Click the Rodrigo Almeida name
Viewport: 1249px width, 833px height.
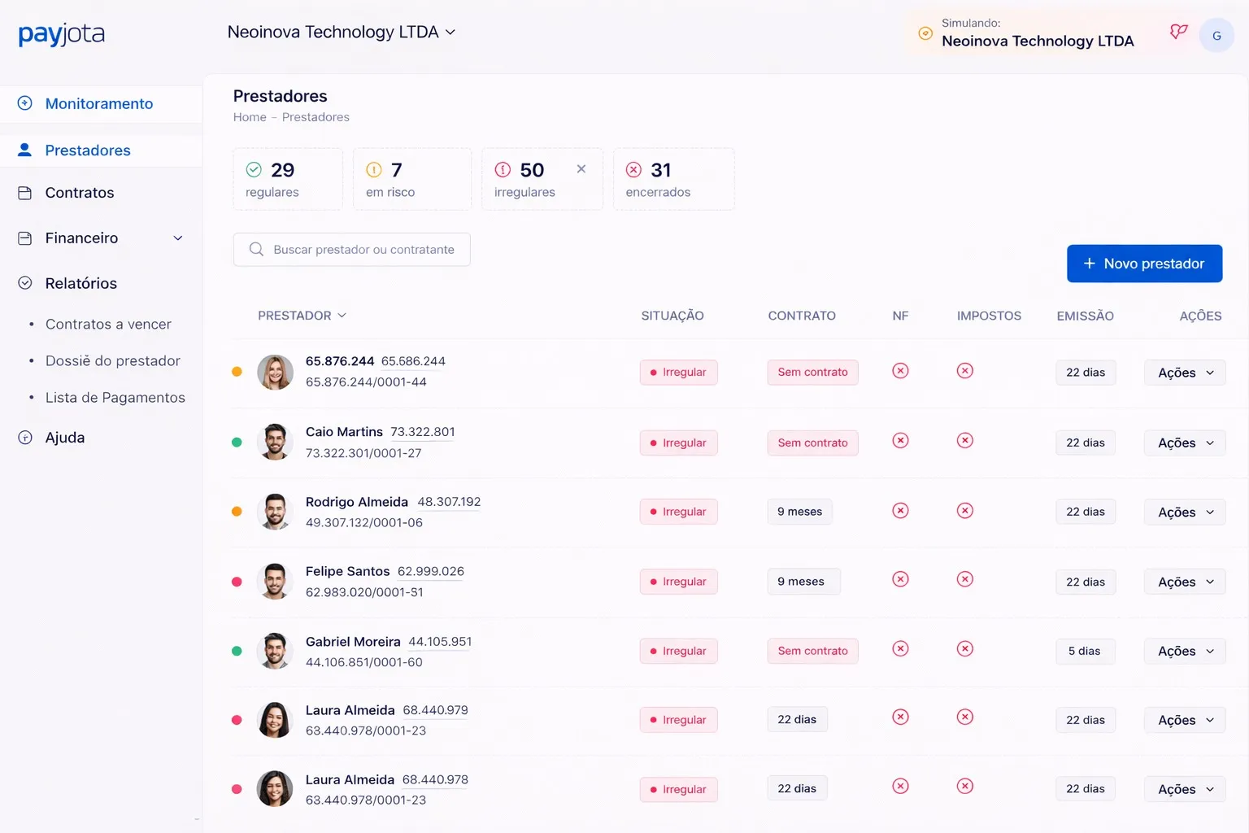(357, 502)
